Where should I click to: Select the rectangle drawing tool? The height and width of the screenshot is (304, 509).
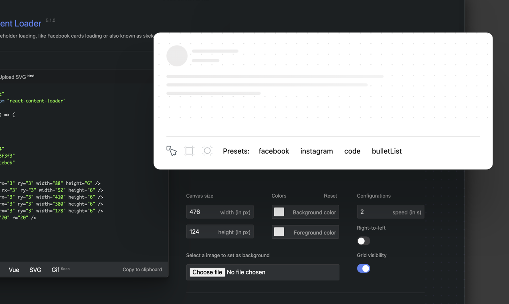click(189, 151)
